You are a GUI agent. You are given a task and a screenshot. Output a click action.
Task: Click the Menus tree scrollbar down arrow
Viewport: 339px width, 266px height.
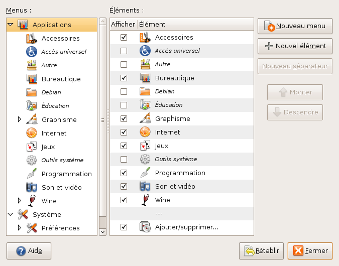[x=102, y=232]
